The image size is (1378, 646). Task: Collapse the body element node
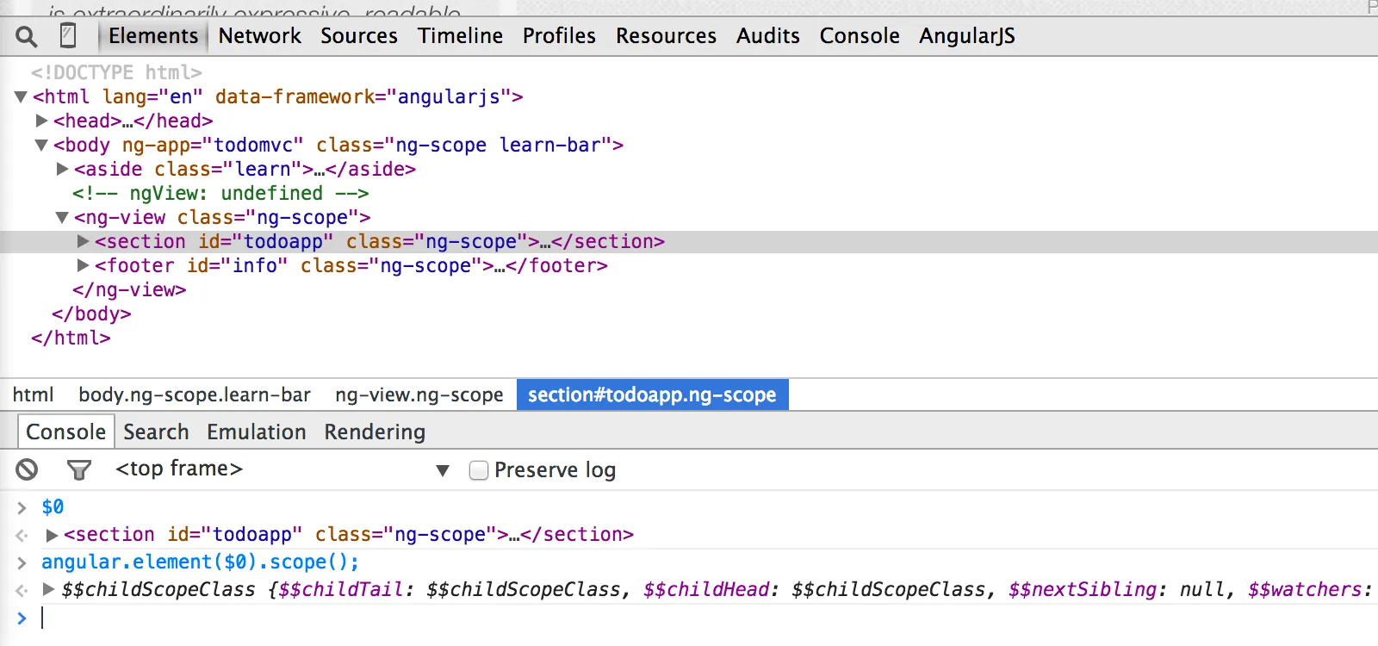pyautogui.click(x=41, y=145)
